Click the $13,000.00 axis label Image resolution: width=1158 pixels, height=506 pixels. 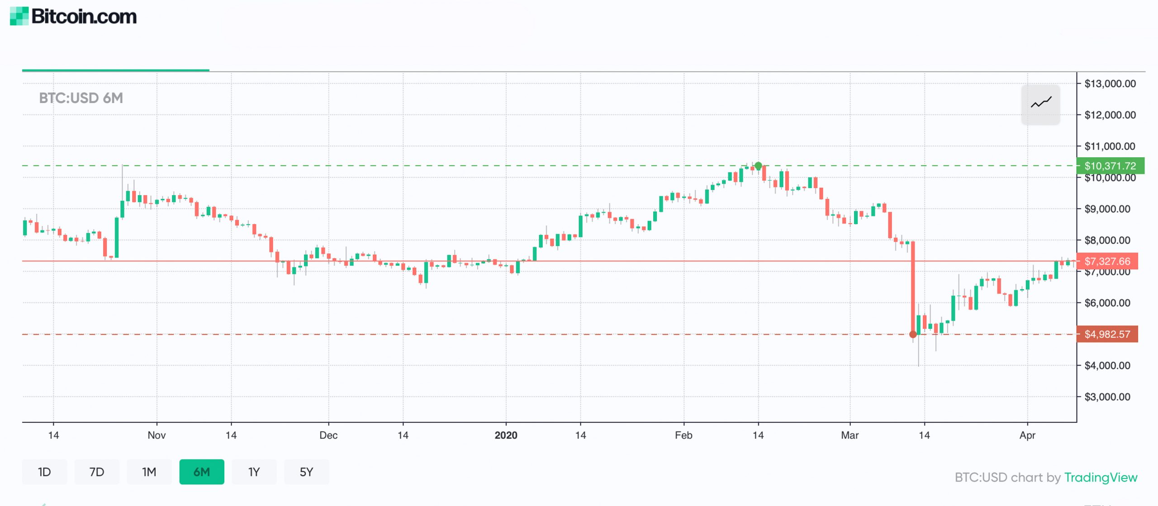[1110, 84]
